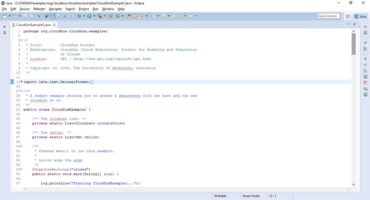This screenshot has width=370, height=200.
Task: Open the Package Explorer left trim icon
Action: (4, 33)
